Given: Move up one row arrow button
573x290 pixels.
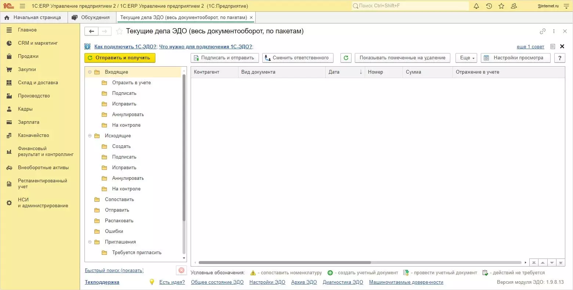Looking at the screenshot, I should pos(543,263).
